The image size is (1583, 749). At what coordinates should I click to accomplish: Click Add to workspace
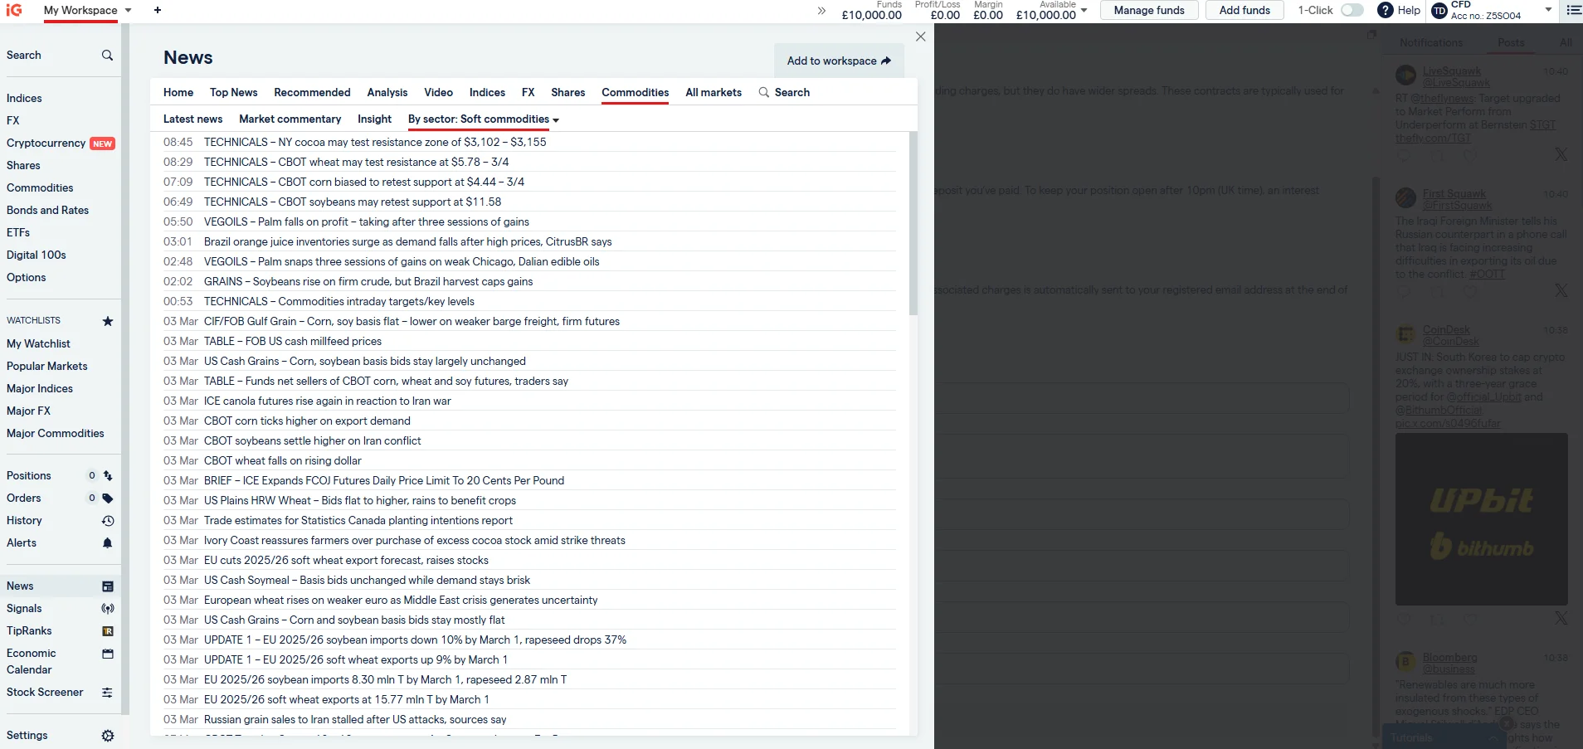[x=839, y=61]
